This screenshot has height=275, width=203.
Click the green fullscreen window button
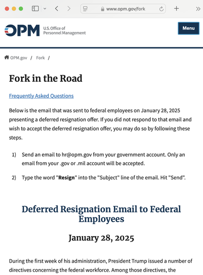point(21,8)
